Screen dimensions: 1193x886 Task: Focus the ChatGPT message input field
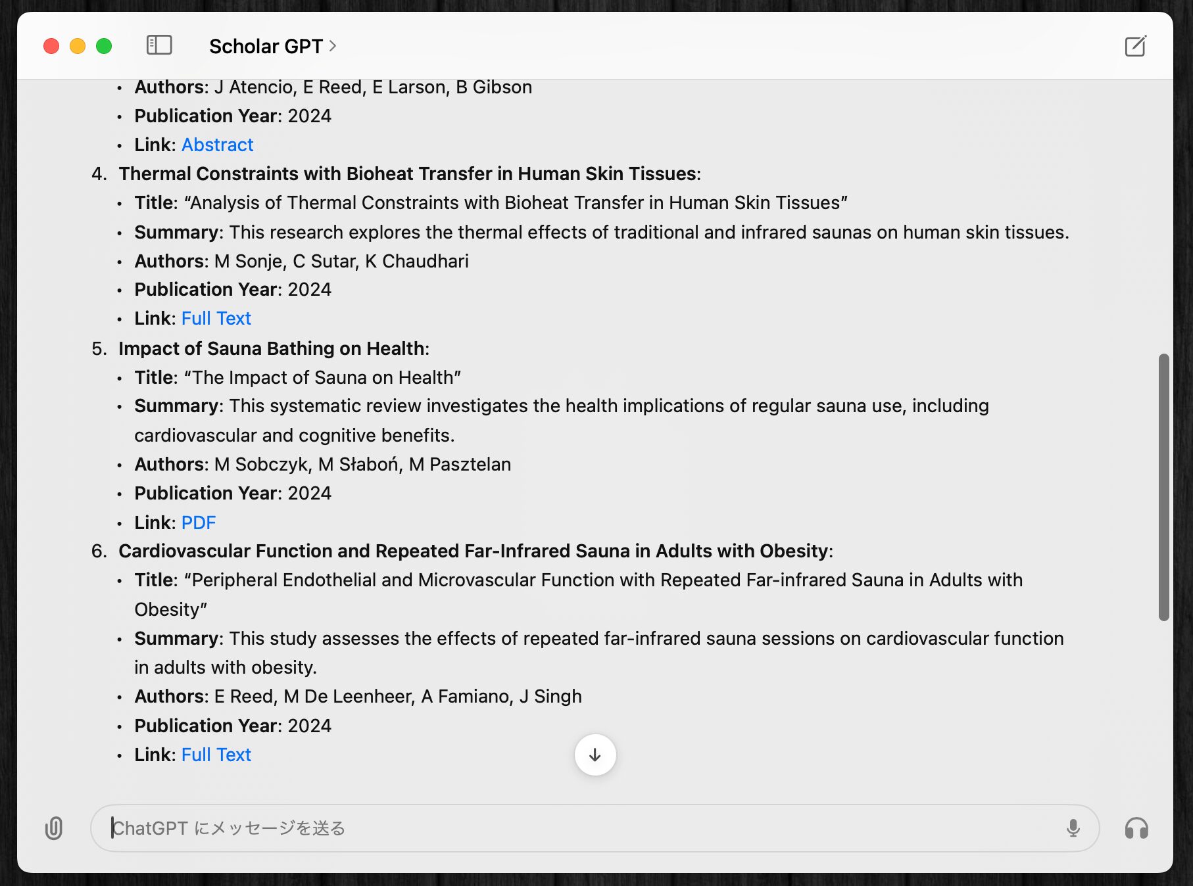coord(579,828)
